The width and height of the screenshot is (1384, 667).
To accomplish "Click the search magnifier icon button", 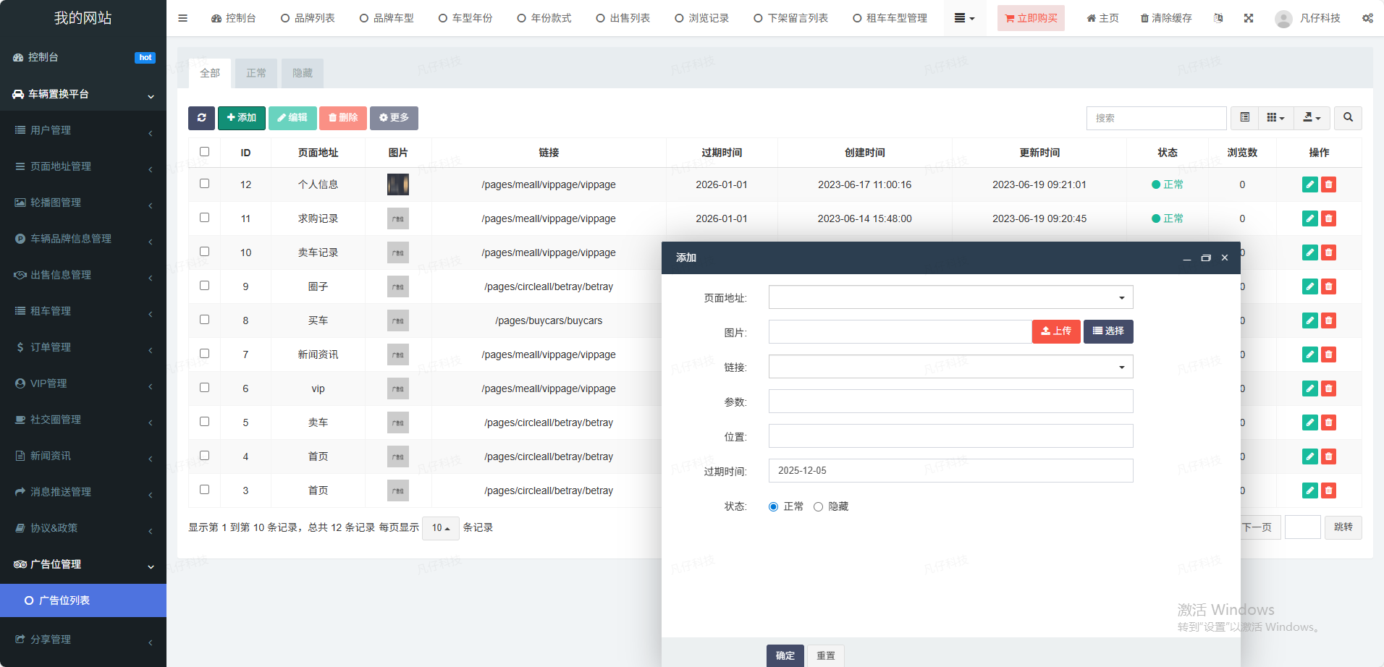I will click(1348, 118).
